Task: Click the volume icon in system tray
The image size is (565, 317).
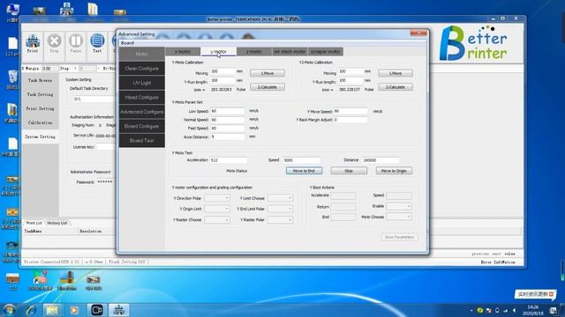Action: 514,310
